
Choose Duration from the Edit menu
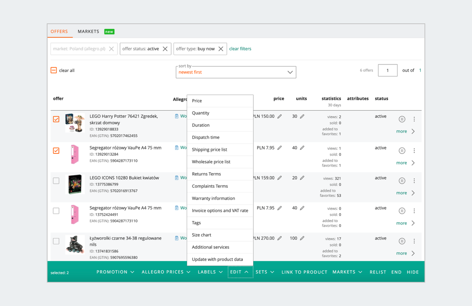click(220, 125)
